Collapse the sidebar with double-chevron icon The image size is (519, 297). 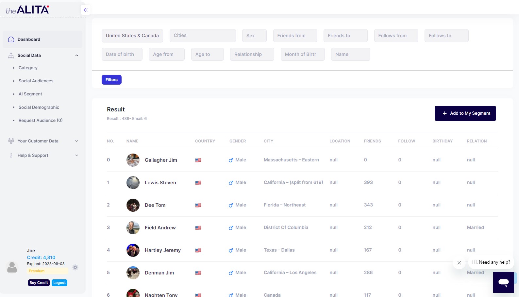click(x=85, y=10)
